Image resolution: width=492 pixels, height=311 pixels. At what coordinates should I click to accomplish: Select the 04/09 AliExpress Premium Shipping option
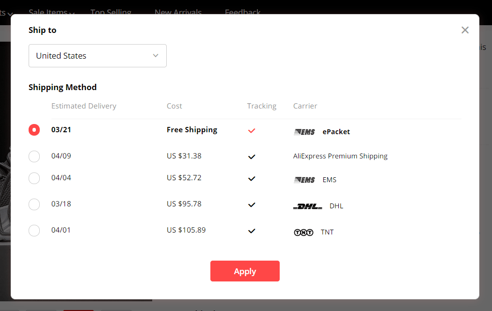pos(34,156)
